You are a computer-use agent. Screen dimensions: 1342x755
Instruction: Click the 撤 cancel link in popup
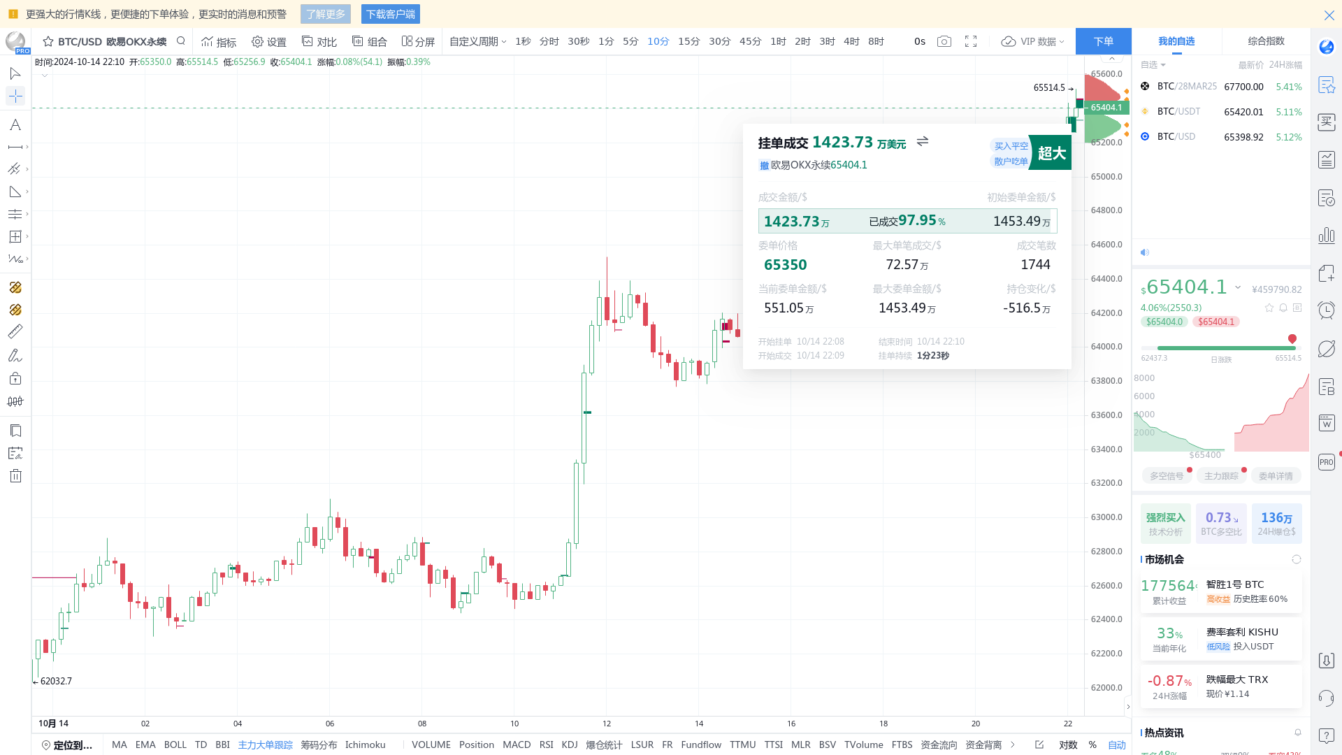point(764,165)
